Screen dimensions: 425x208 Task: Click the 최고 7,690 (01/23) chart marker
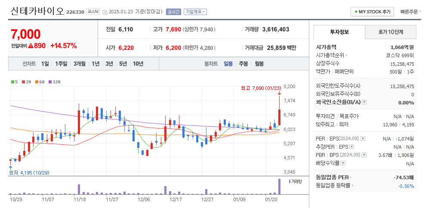pyautogui.click(x=260, y=88)
